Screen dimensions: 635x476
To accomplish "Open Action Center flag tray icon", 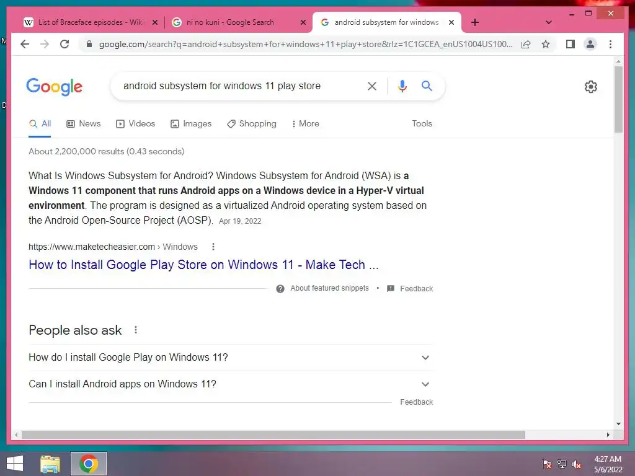I will (547, 464).
